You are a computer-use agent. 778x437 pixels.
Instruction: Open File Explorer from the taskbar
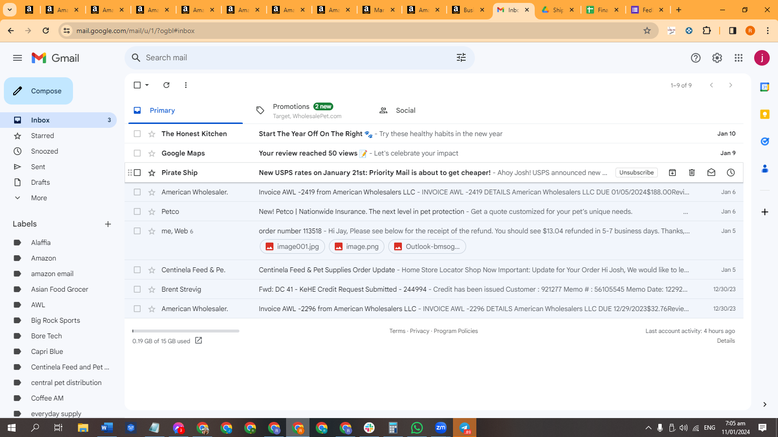coord(83,428)
